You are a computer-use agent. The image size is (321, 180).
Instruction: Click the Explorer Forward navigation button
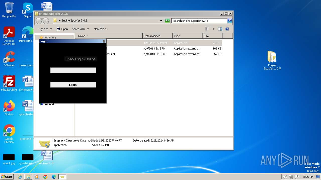[x=46, y=21]
